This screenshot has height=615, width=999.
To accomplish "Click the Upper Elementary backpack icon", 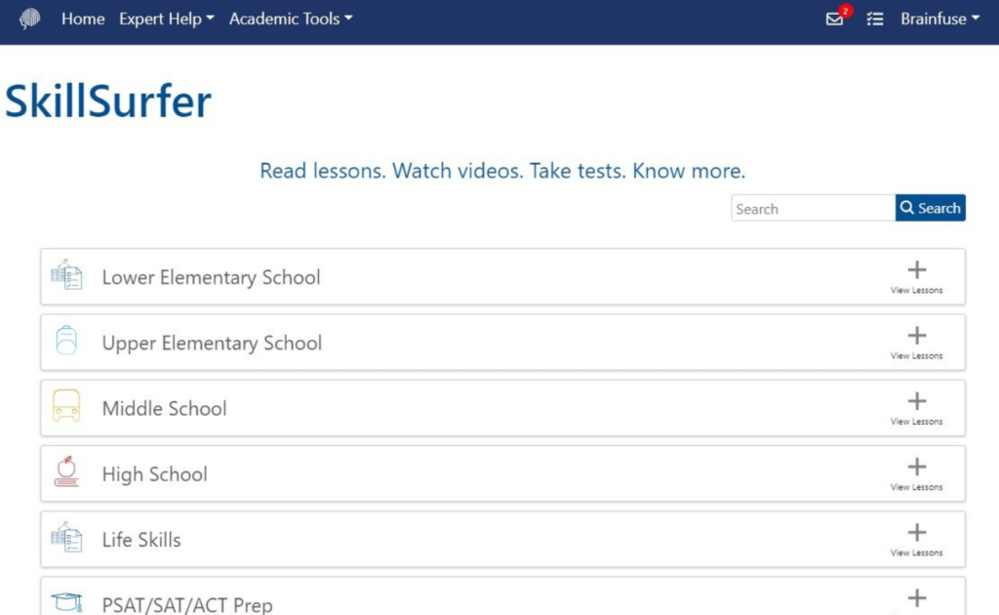I will coord(66,341).
